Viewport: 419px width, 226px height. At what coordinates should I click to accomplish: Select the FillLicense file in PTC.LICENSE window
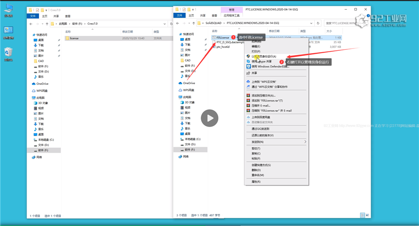(x=223, y=38)
